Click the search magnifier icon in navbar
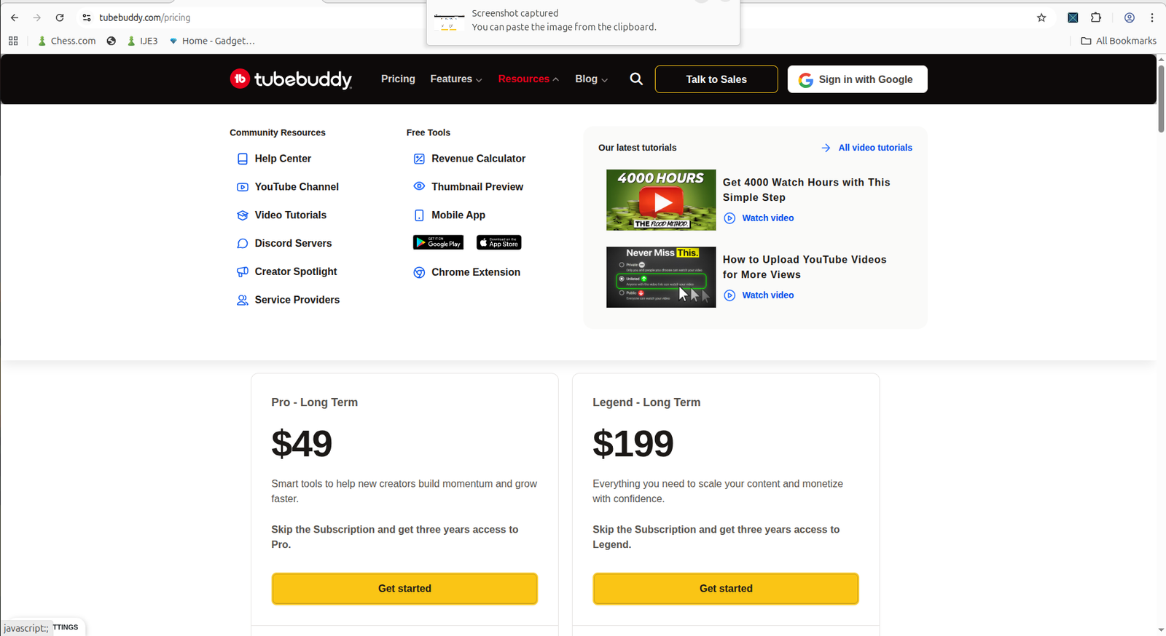1166x636 pixels. click(x=636, y=79)
